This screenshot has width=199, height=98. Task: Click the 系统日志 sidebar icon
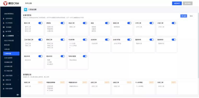[x=4, y=80]
